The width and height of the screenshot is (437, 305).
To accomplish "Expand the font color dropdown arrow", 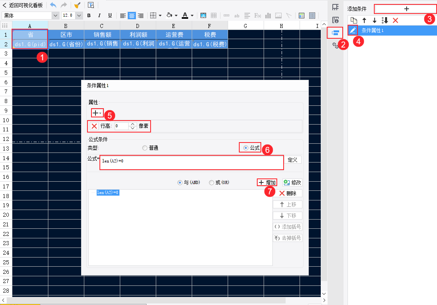I will tap(192, 16).
